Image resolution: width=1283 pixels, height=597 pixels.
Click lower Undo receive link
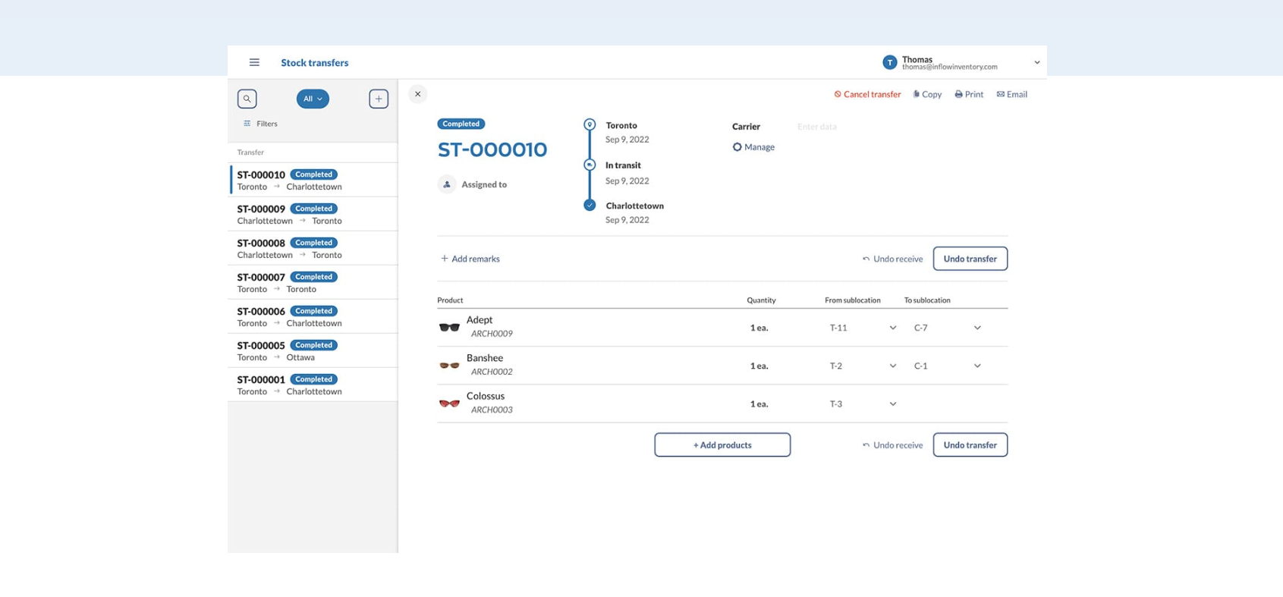(892, 445)
